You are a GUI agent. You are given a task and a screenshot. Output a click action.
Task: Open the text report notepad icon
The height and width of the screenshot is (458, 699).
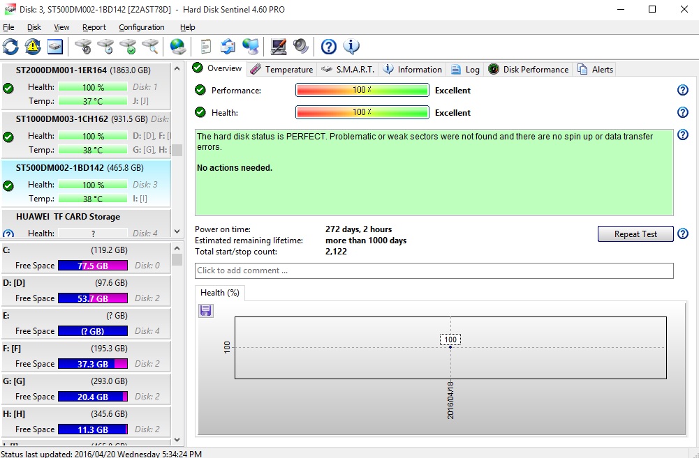(x=205, y=47)
